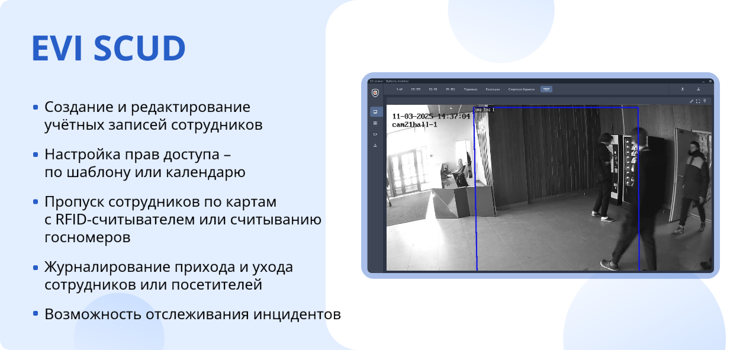Switch to the 151-199 camera tab
Image resolution: width=756 pixels, height=350 pixels.
pyautogui.click(x=416, y=89)
